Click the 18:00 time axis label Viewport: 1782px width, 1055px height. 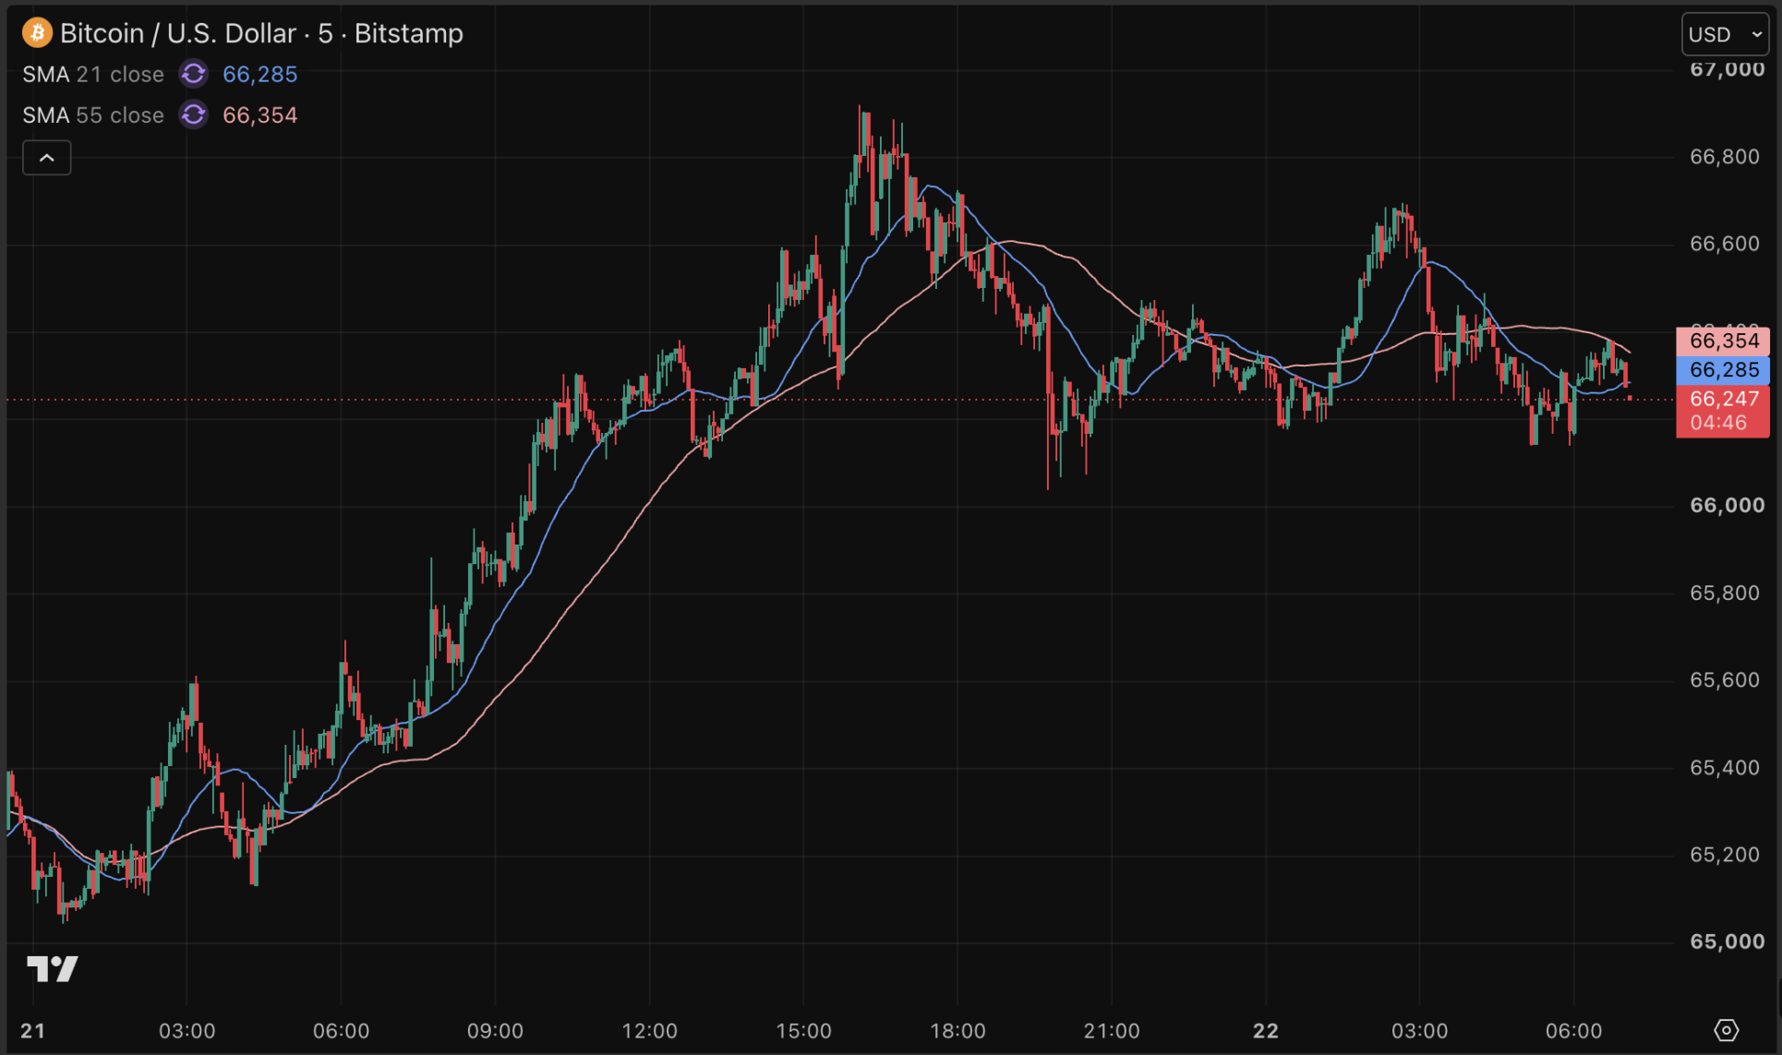click(x=957, y=1031)
